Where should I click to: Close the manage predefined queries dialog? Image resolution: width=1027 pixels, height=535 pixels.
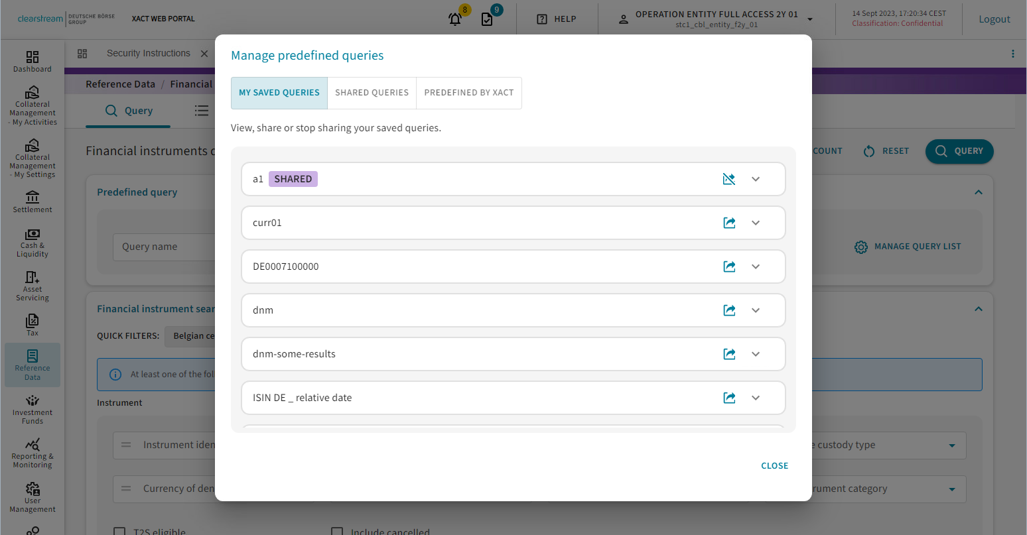click(774, 466)
